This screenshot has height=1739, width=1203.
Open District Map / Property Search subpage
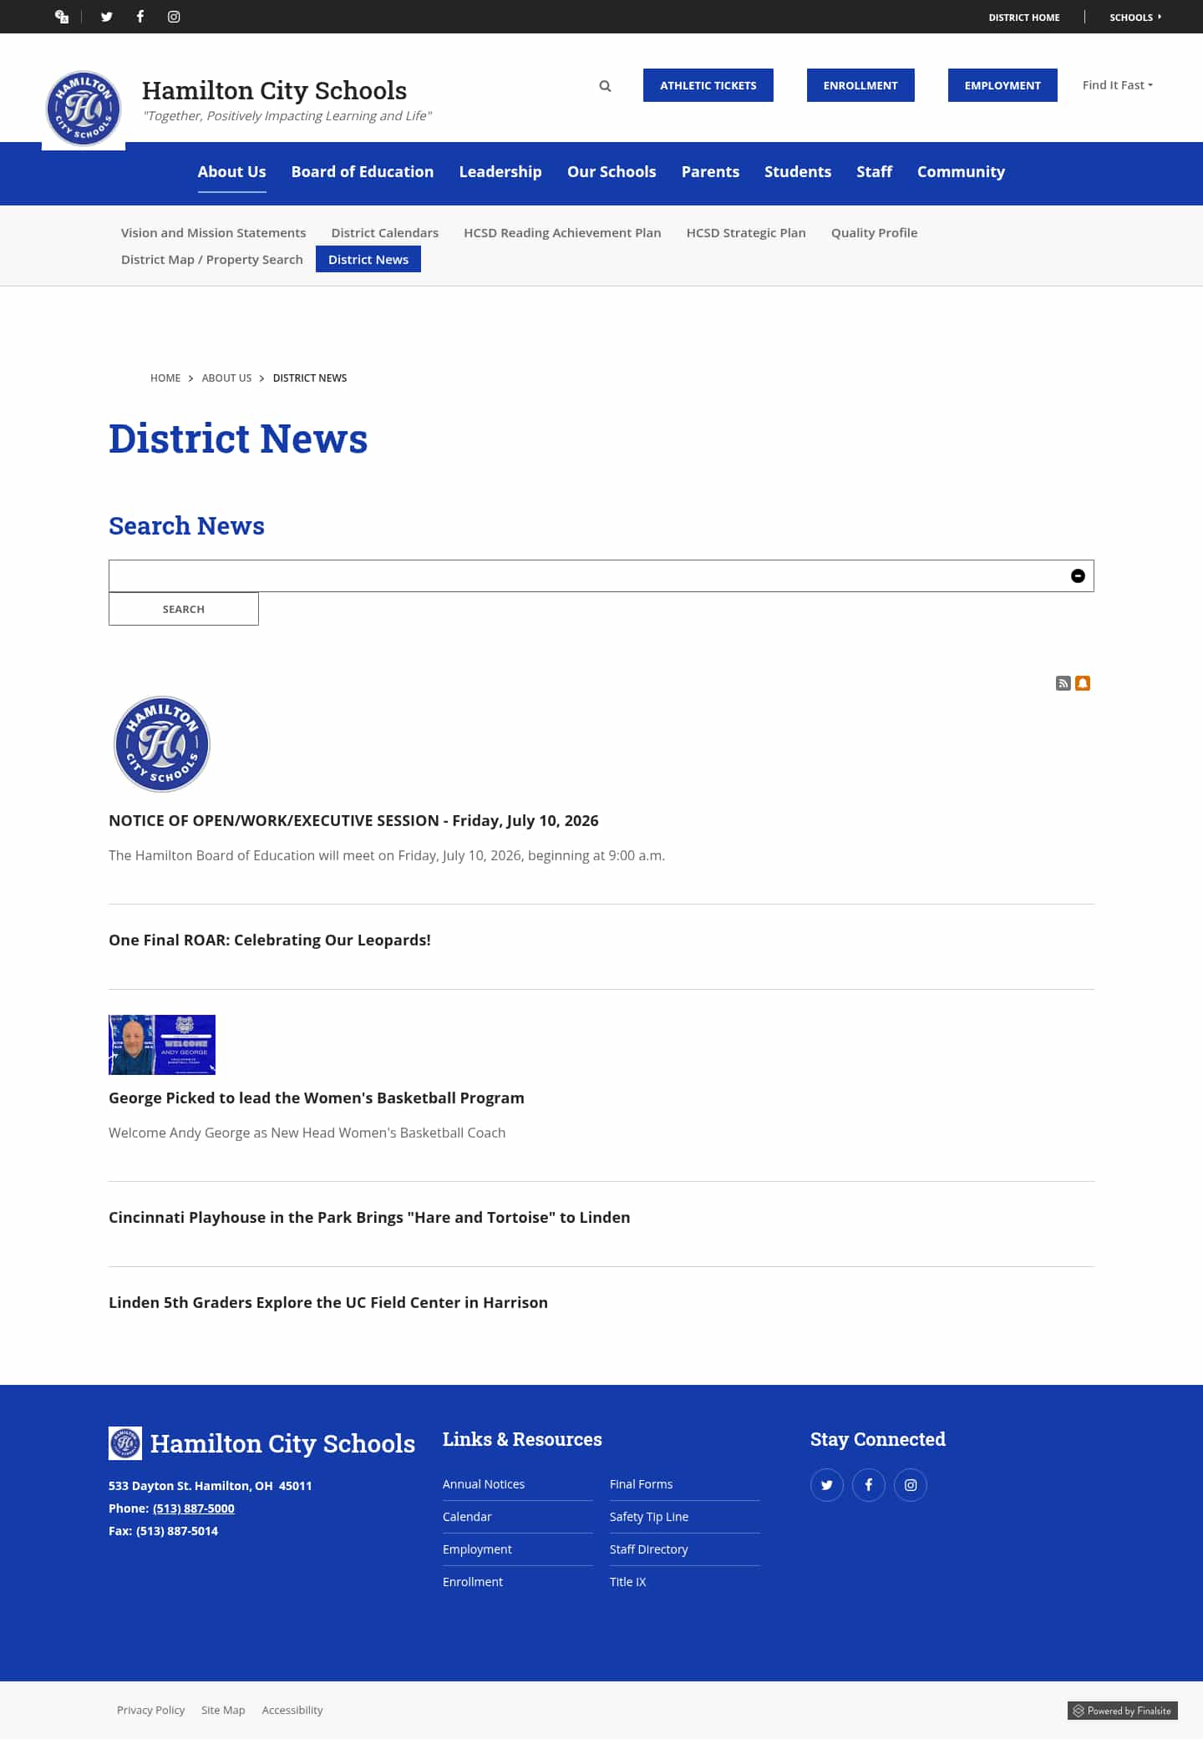tap(212, 260)
